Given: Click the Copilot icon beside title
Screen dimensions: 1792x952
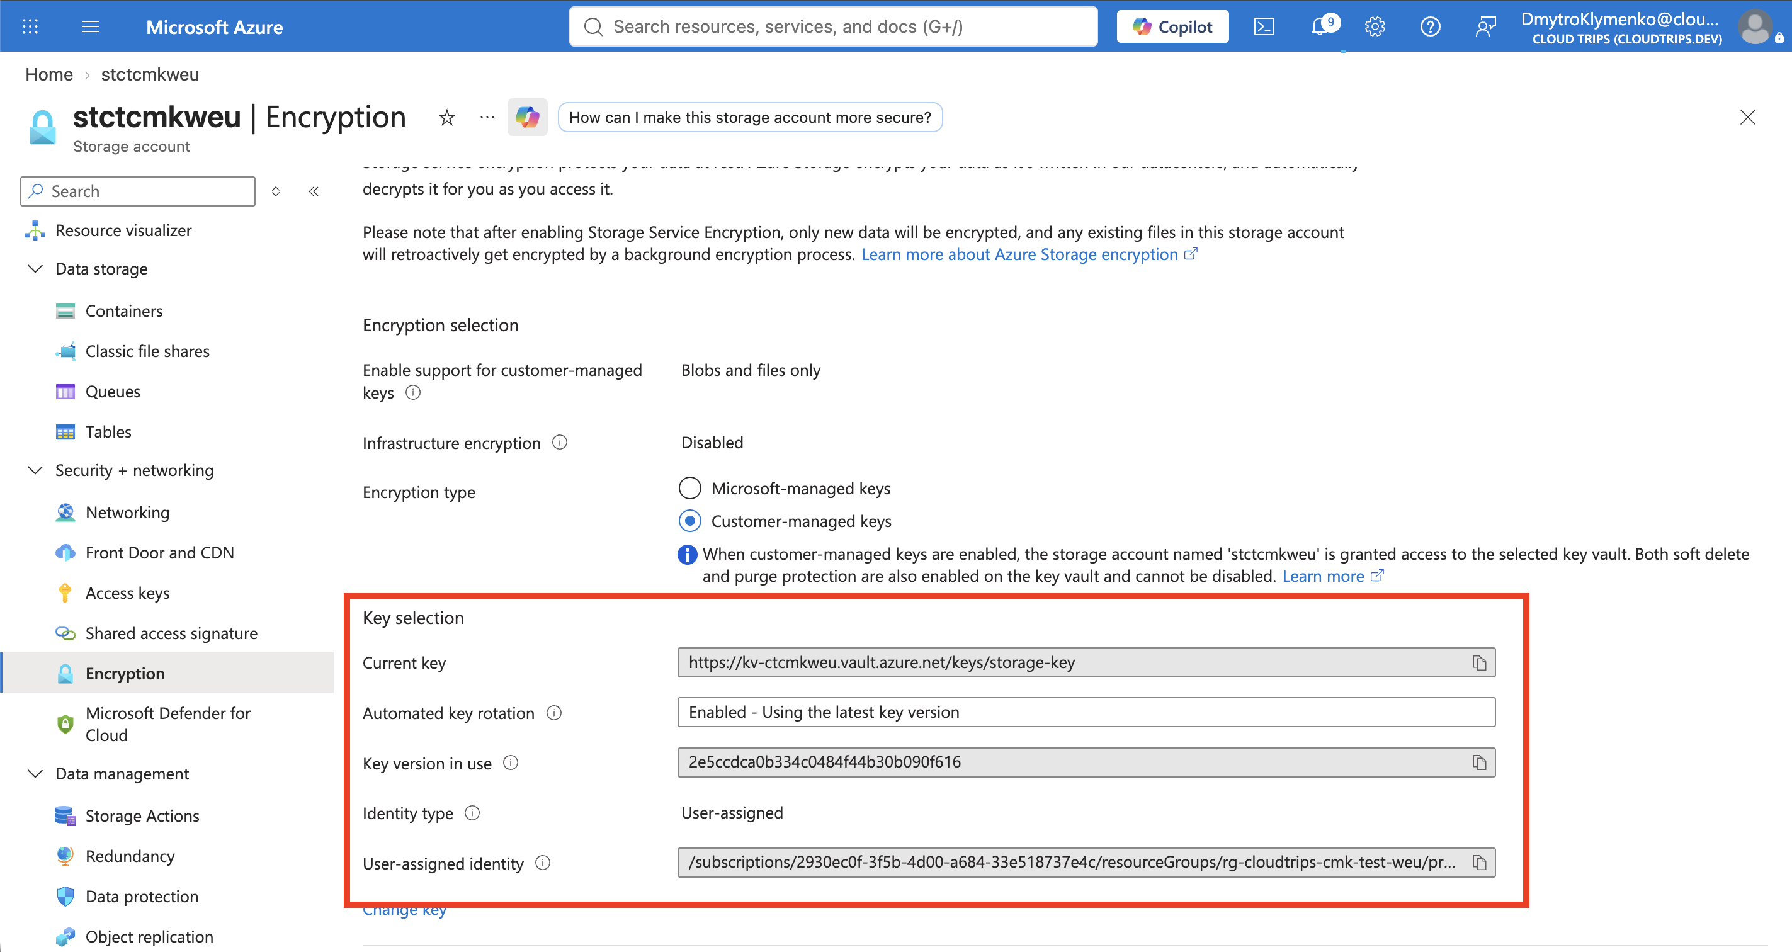Looking at the screenshot, I should pyautogui.click(x=527, y=118).
